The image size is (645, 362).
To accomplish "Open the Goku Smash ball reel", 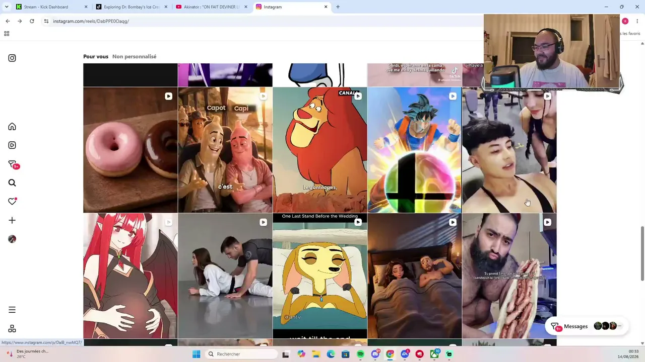I will point(414,150).
